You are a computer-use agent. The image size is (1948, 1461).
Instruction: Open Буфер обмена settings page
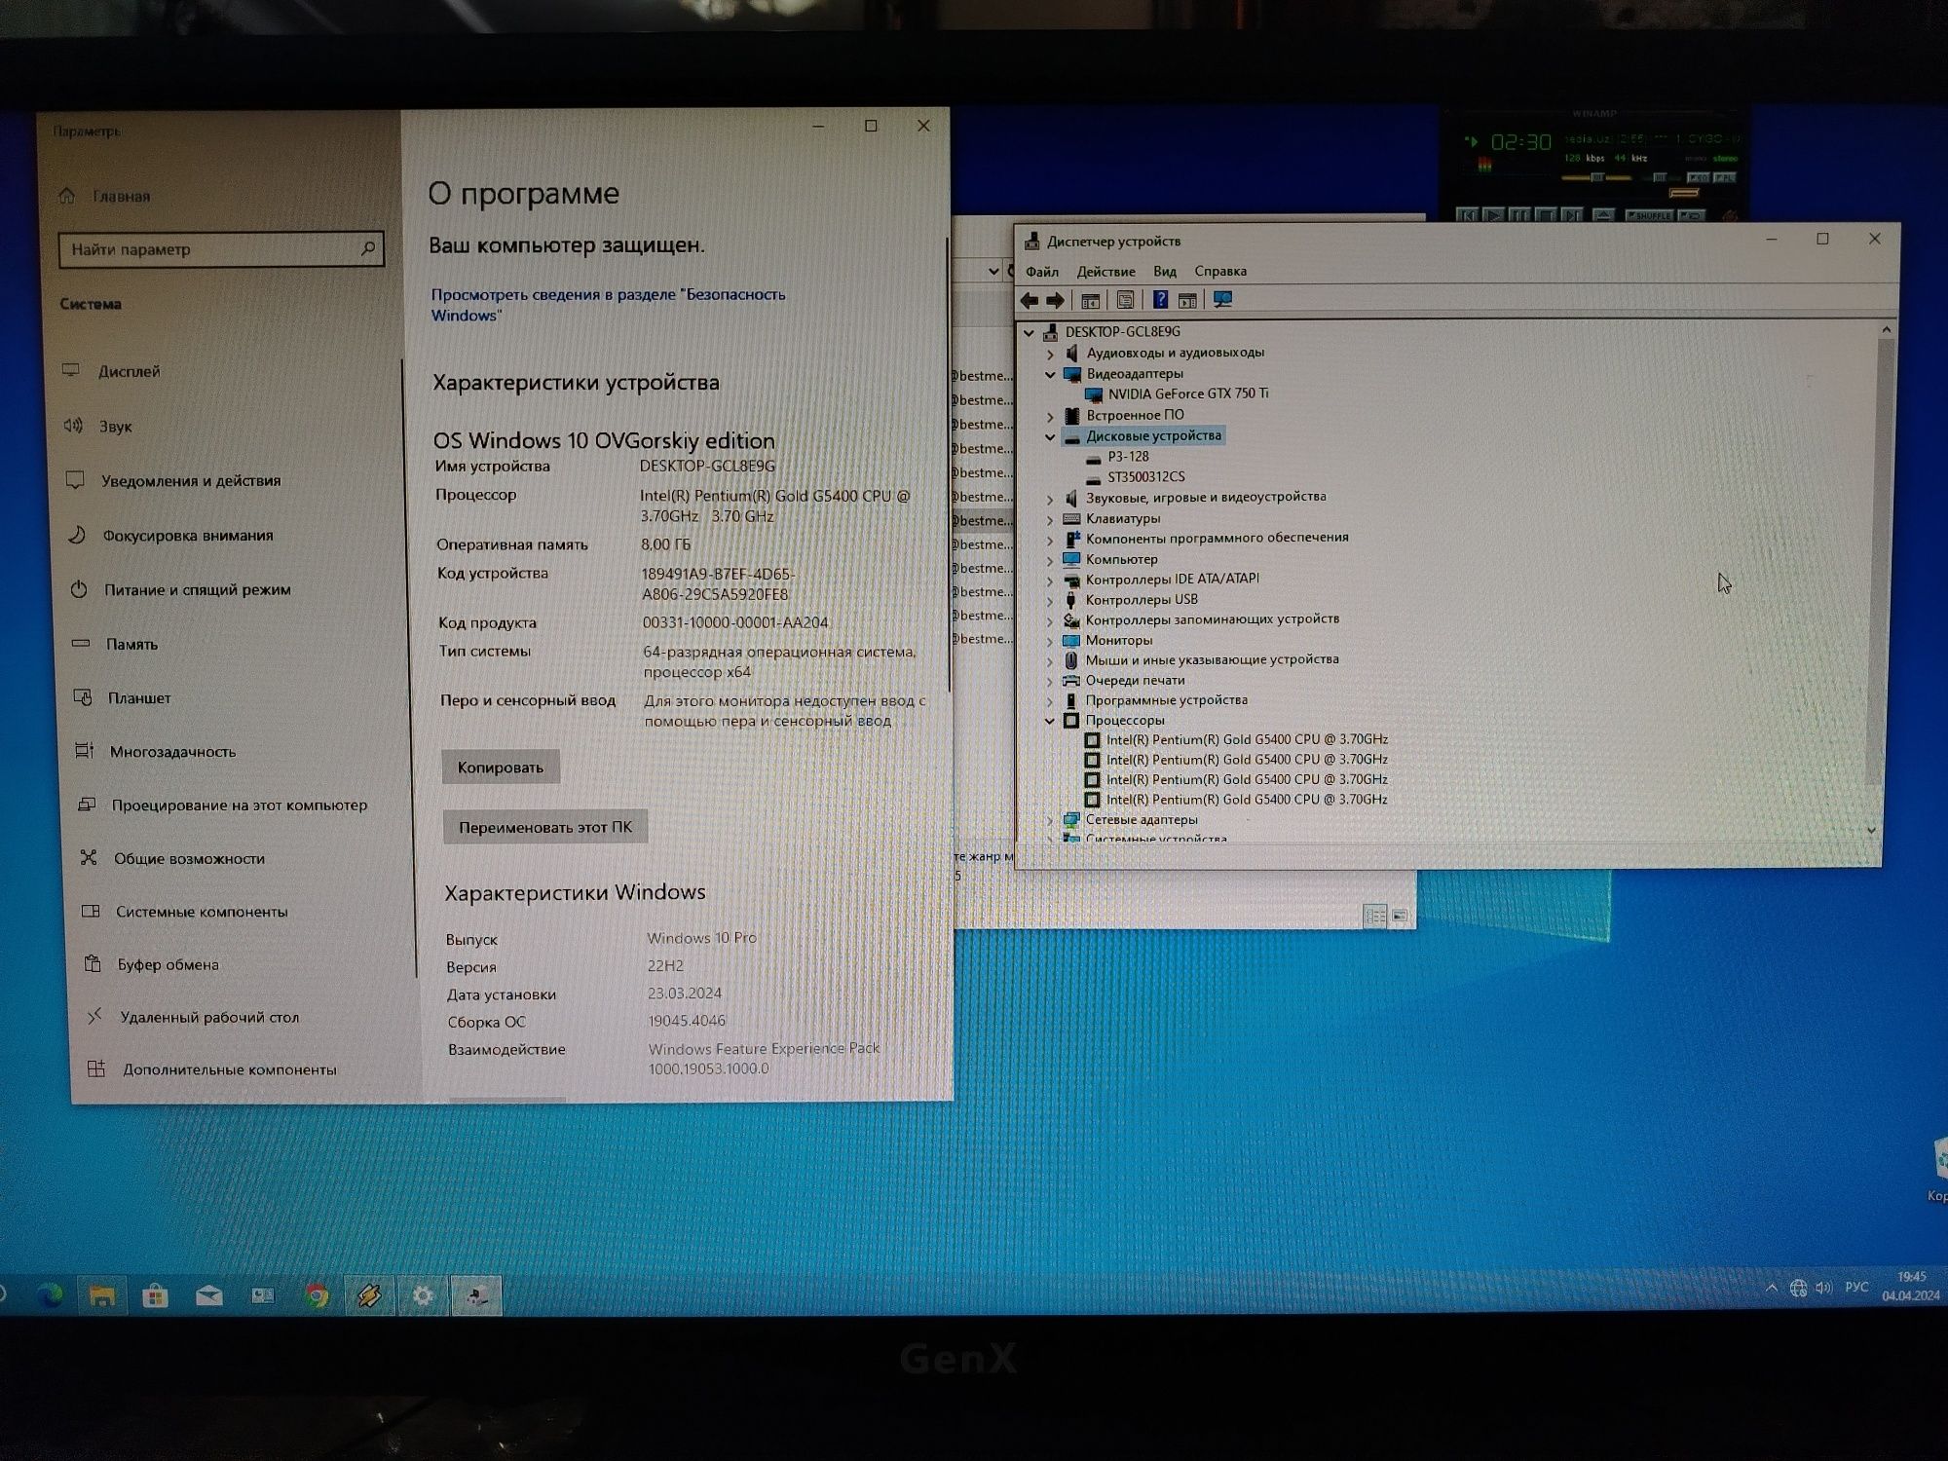click(152, 964)
